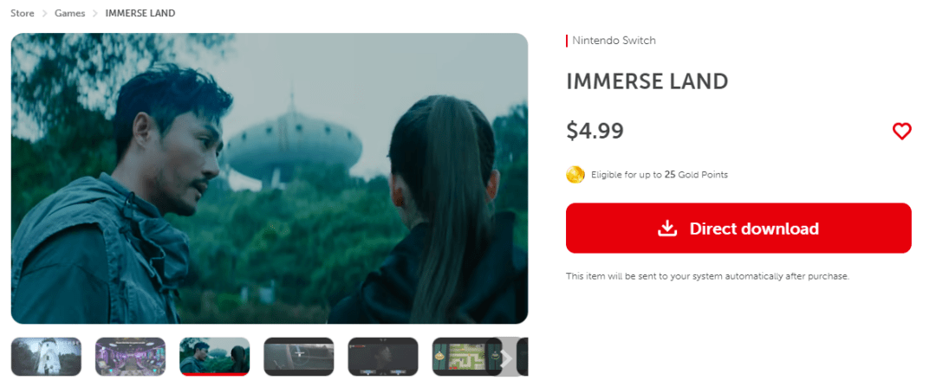Viewport: 936px width, 387px height.
Task: Click IMMERSE LAND breadcrumb item
Action: (140, 13)
